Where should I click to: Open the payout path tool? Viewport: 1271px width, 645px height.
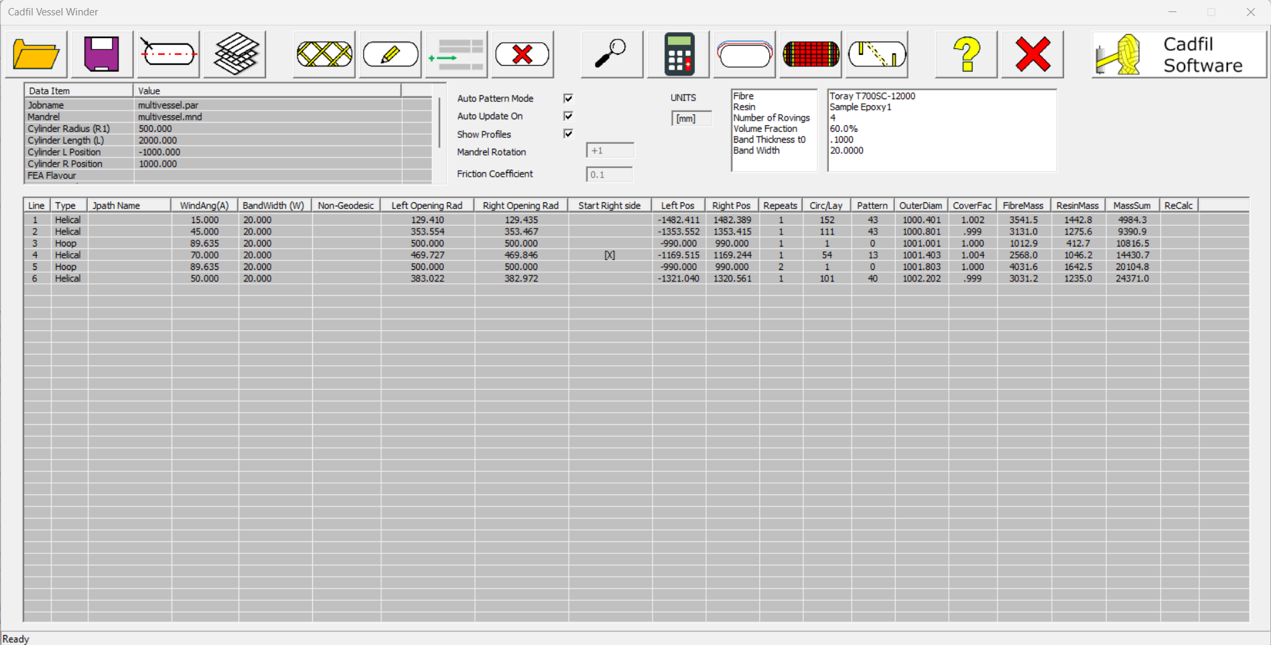[876, 54]
